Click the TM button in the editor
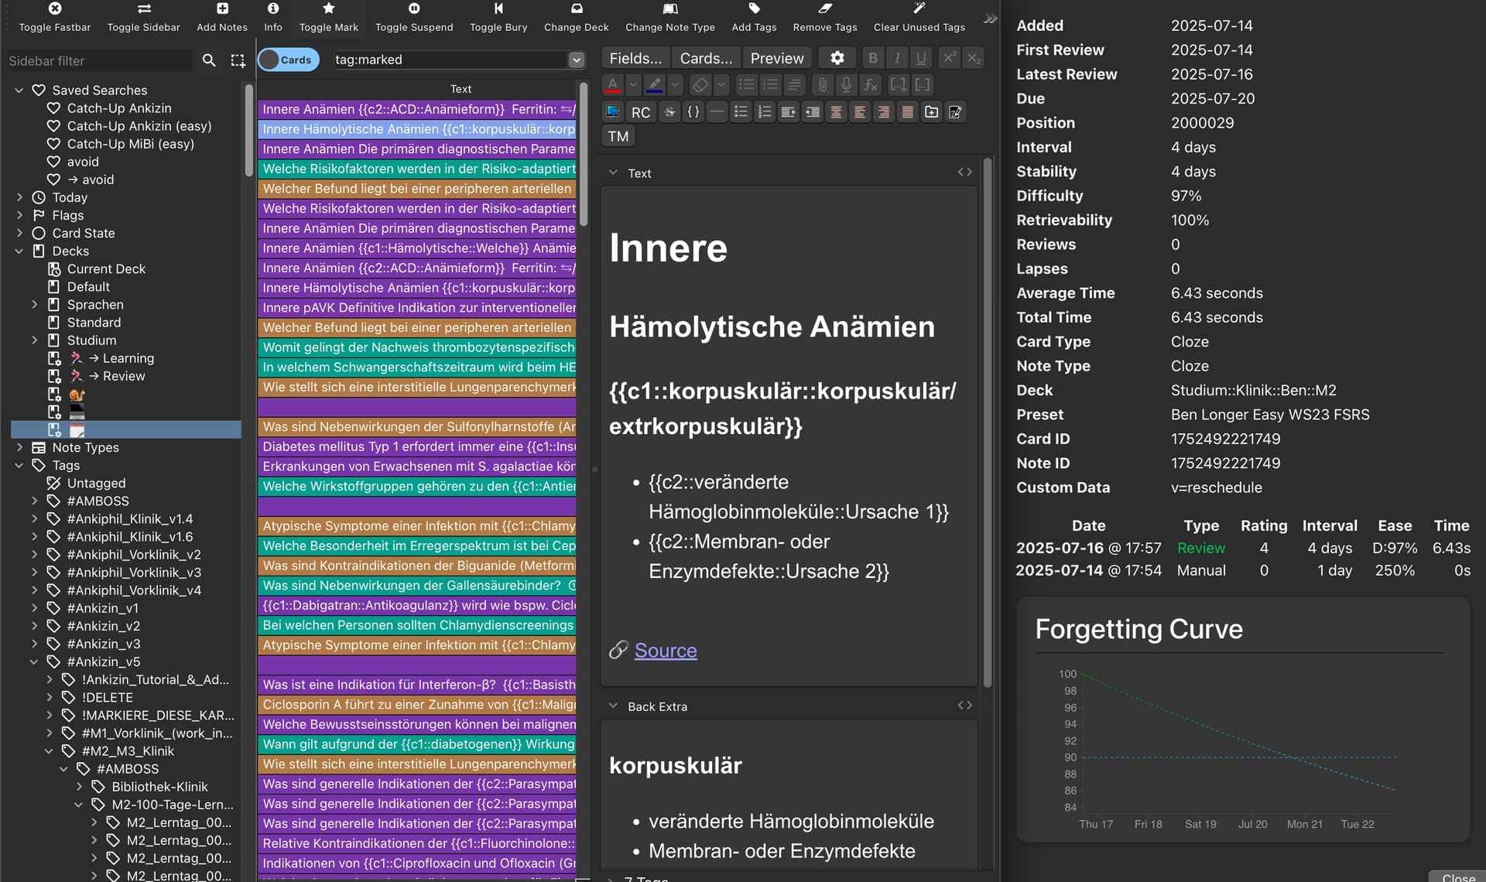The height and width of the screenshot is (882, 1486). pyautogui.click(x=618, y=137)
